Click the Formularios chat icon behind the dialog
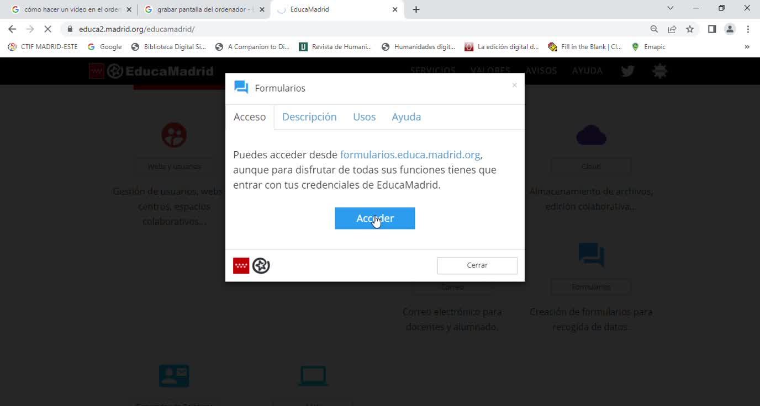760x406 pixels. pos(591,254)
